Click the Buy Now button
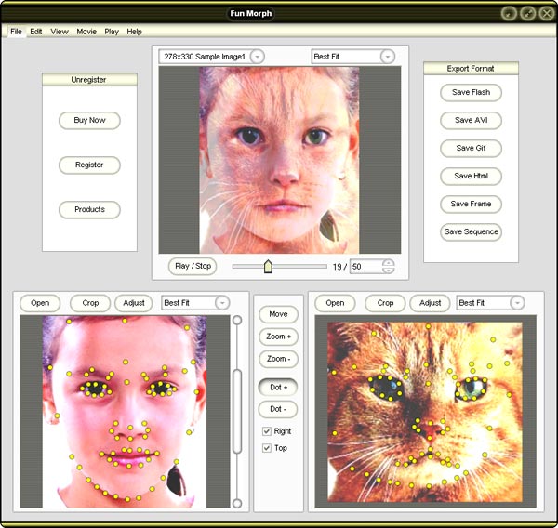Screen dimensions: 558x528 pos(89,120)
